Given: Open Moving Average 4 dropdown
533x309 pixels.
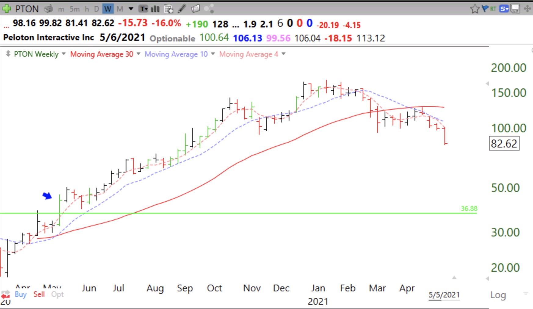Looking at the screenshot, I should pos(283,54).
